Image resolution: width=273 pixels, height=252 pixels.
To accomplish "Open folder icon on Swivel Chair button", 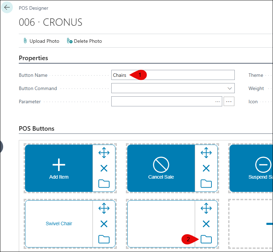I will pyautogui.click(x=104, y=239).
